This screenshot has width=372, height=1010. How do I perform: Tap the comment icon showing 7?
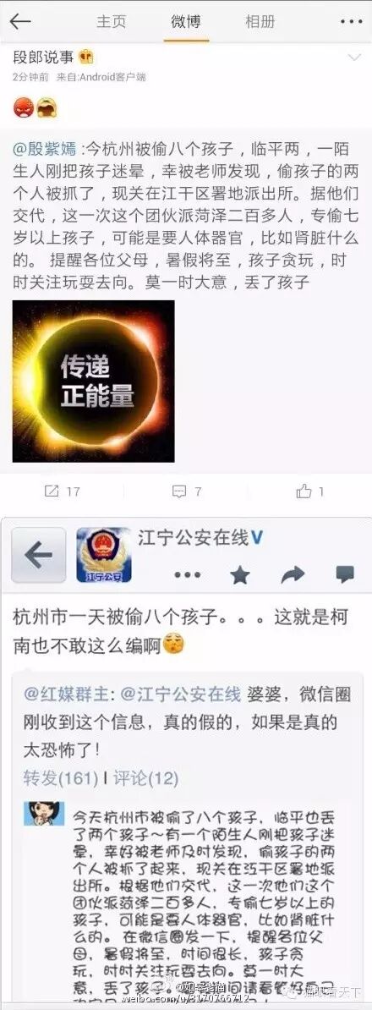click(x=187, y=491)
